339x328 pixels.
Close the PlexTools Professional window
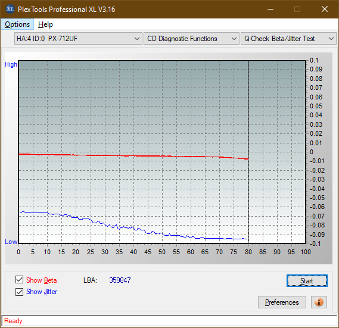click(x=325, y=9)
